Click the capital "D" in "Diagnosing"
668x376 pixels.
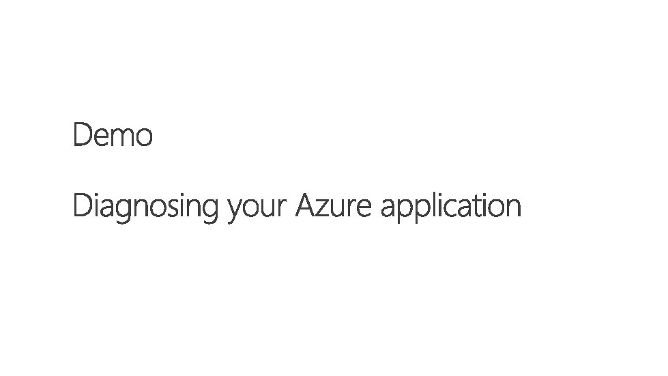click(x=83, y=205)
